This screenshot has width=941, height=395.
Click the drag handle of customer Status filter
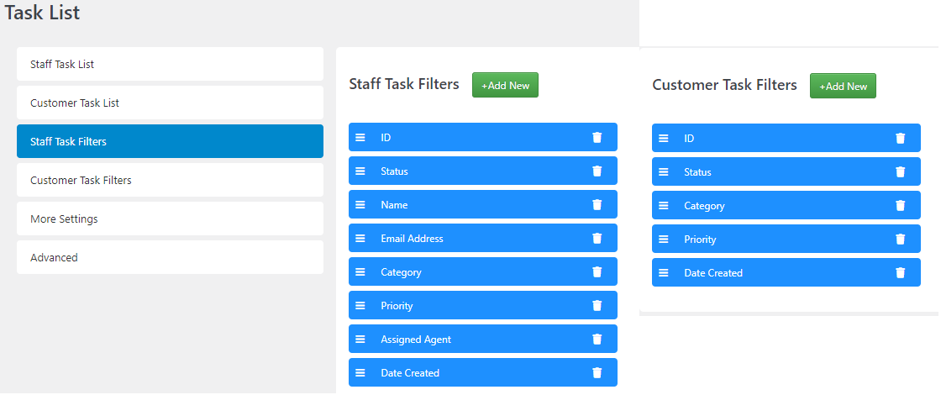pos(664,171)
